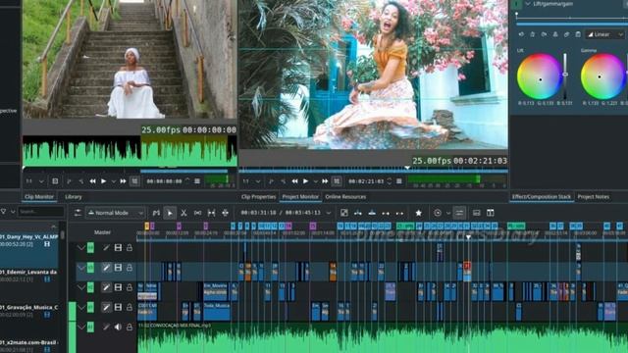
Task: Click the timeline playhead marker on ruler
Action: 468,237
